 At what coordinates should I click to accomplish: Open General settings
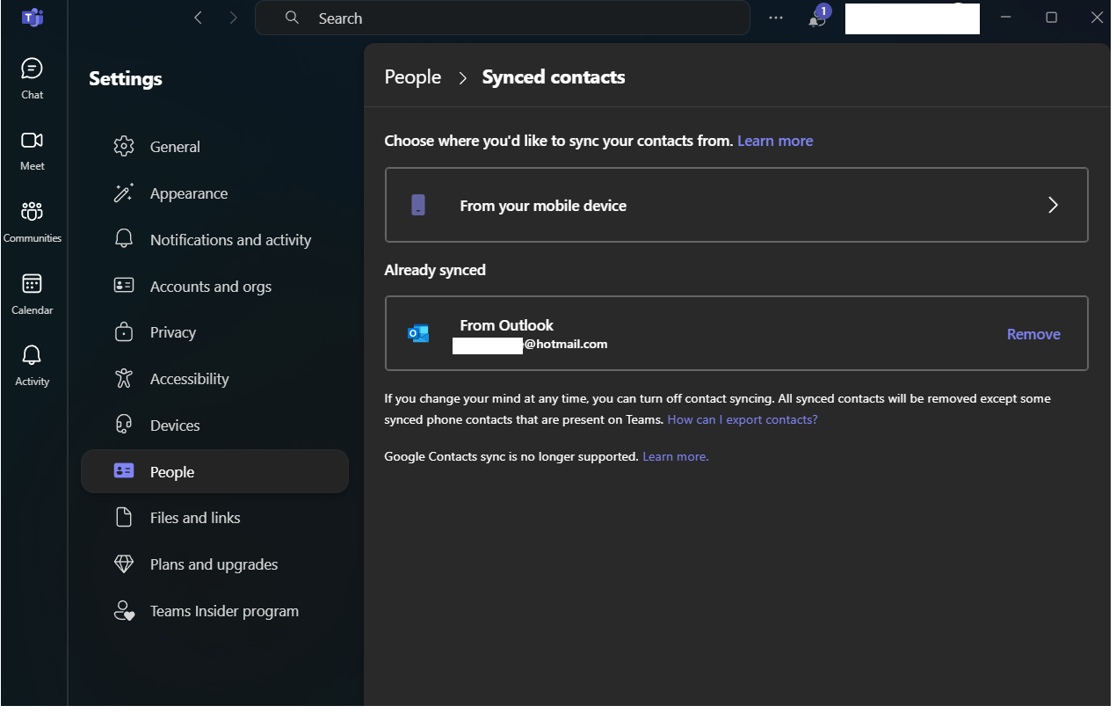pos(214,147)
